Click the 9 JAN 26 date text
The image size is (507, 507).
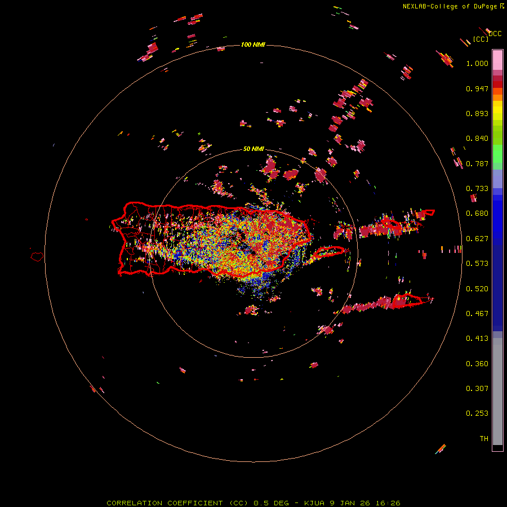coord(351,503)
